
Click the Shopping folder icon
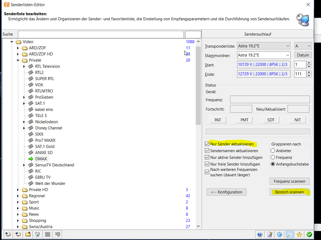pos(25,221)
